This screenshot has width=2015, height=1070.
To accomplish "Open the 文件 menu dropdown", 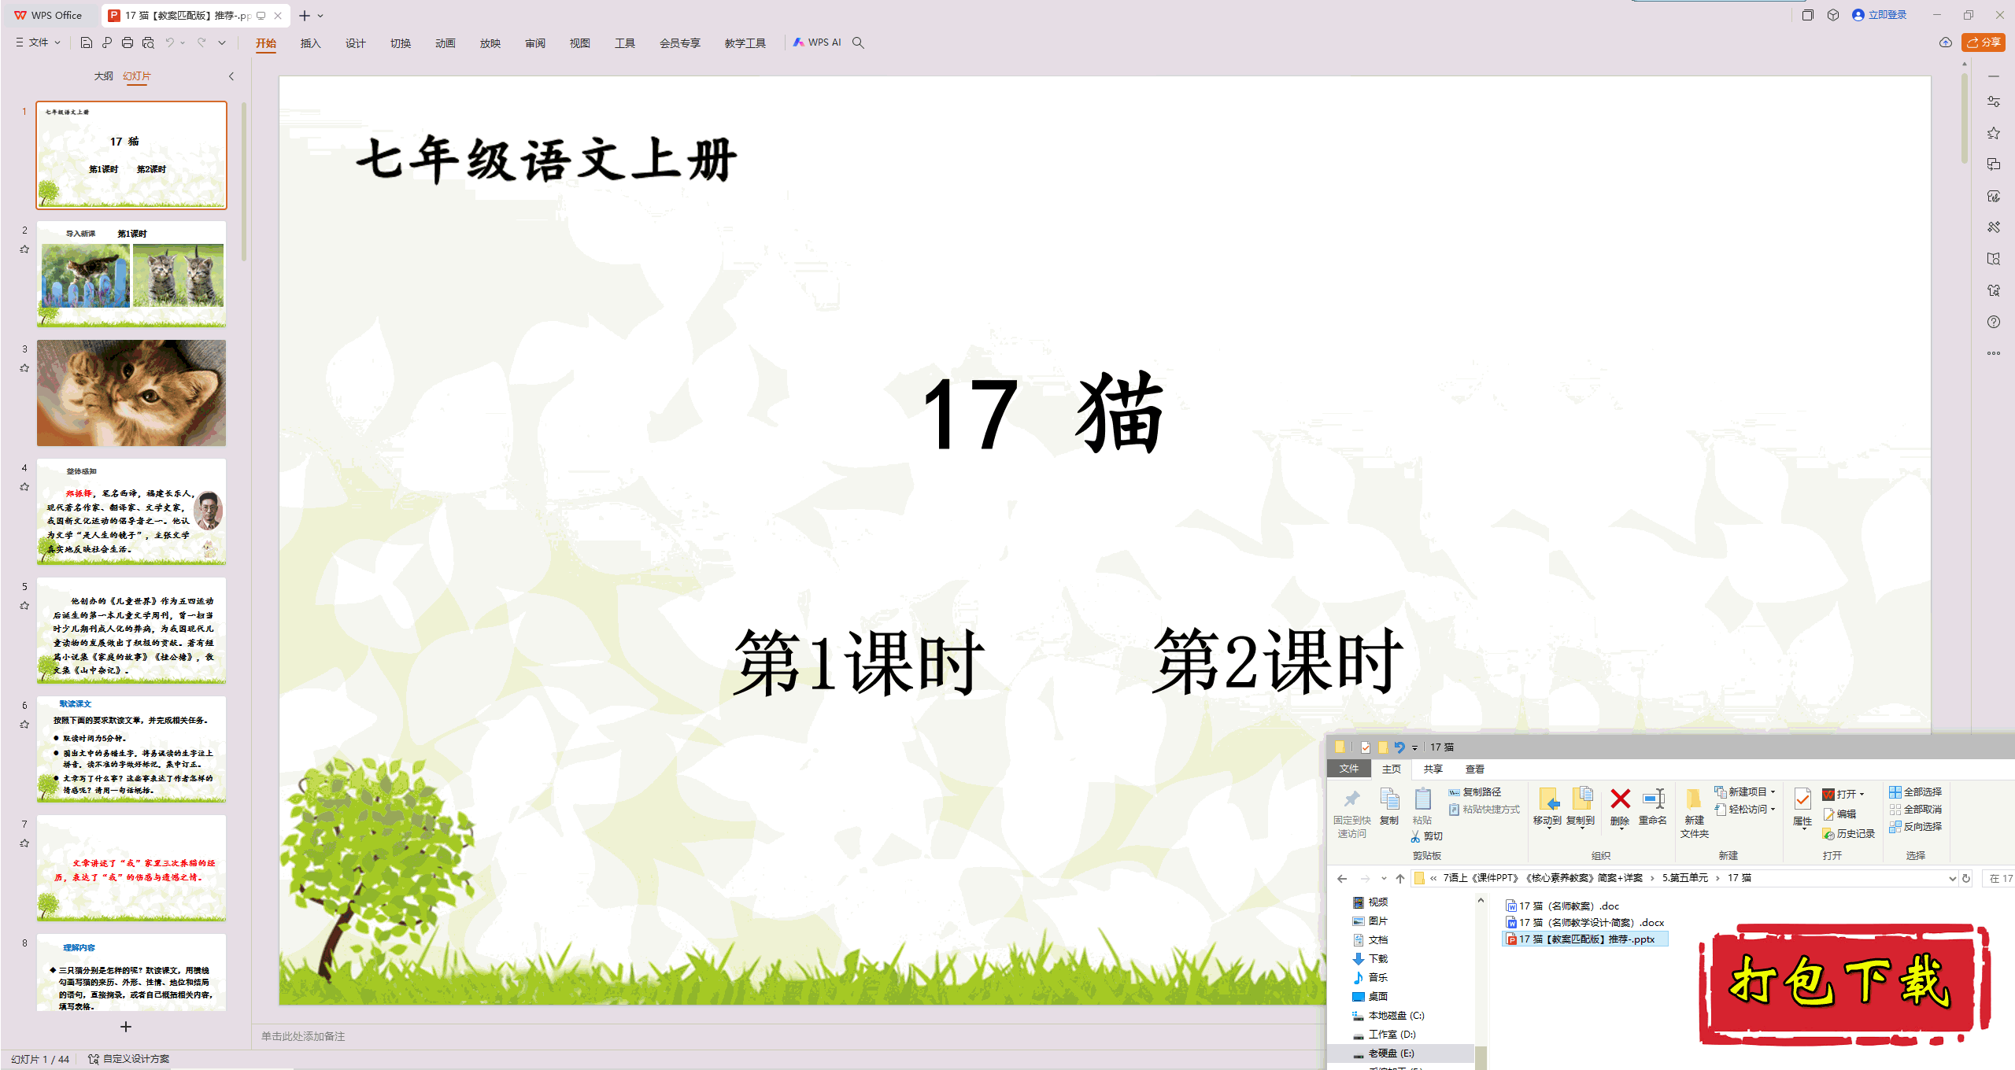I will (x=38, y=42).
